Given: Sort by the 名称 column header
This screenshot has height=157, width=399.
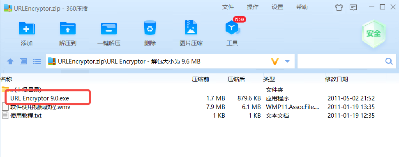Looking at the screenshot, I should [x=6, y=79].
